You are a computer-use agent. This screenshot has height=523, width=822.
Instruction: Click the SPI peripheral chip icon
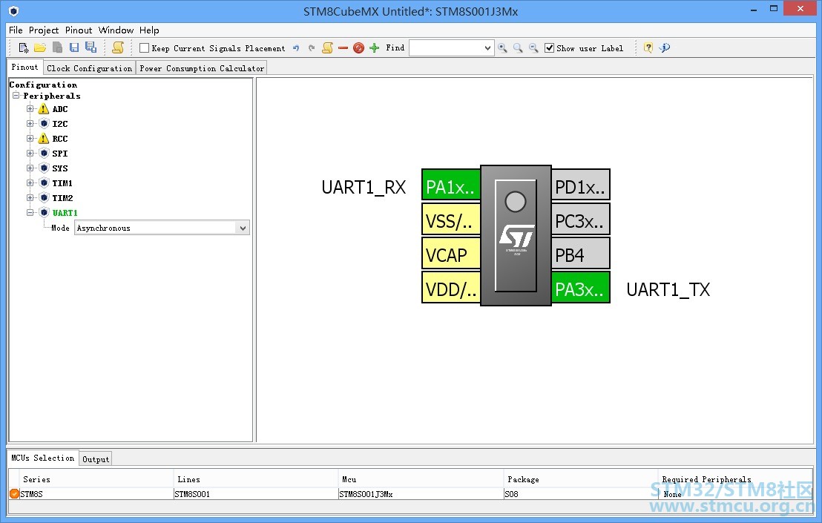pos(44,154)
